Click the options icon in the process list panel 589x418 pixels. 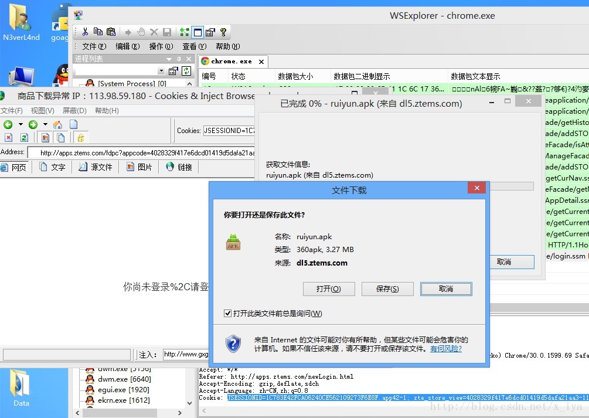(x=173, y=71)
